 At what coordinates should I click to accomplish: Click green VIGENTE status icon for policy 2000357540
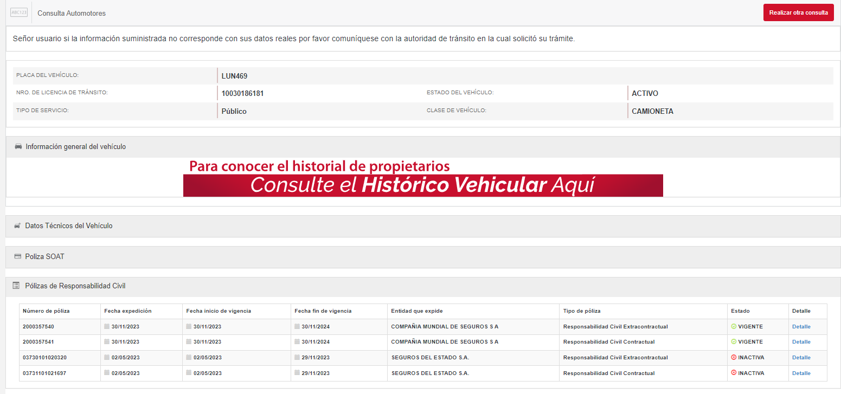click(x=734, y=327)
